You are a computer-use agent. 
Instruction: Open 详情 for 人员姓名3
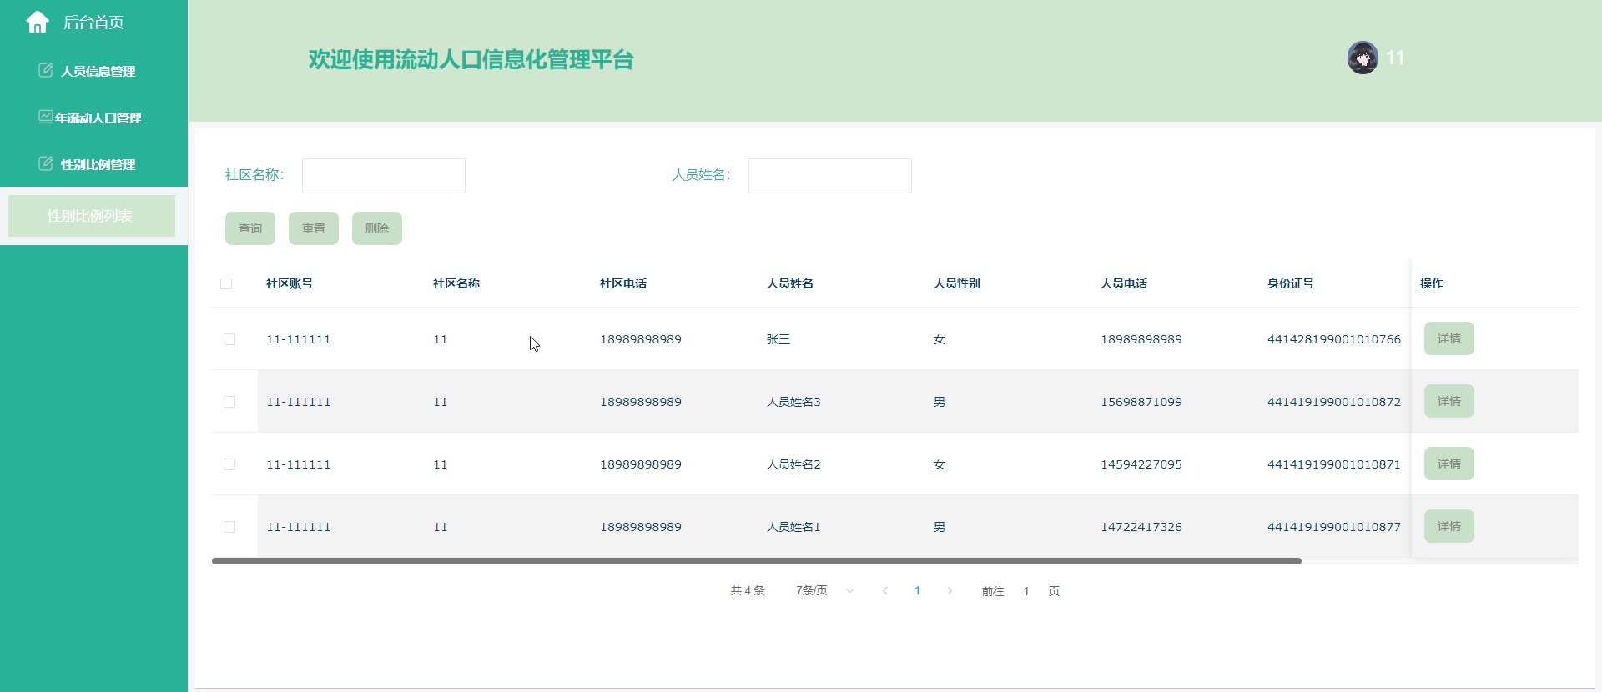[1449, 401]
